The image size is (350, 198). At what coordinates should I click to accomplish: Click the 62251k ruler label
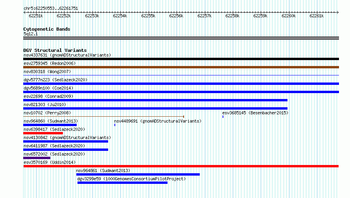point(36,16)
